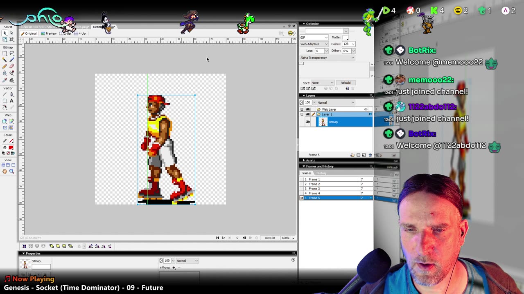Image resolution: width=524 pixels, height=294 pixels.
Task: Select the Text tool
Action: (11, 100)
